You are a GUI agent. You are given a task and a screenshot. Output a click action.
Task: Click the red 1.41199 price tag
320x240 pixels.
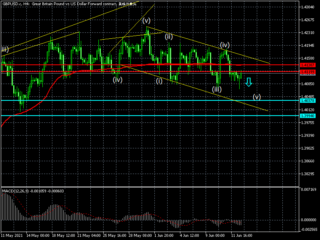pyautogui.click(x=308, y=72)
